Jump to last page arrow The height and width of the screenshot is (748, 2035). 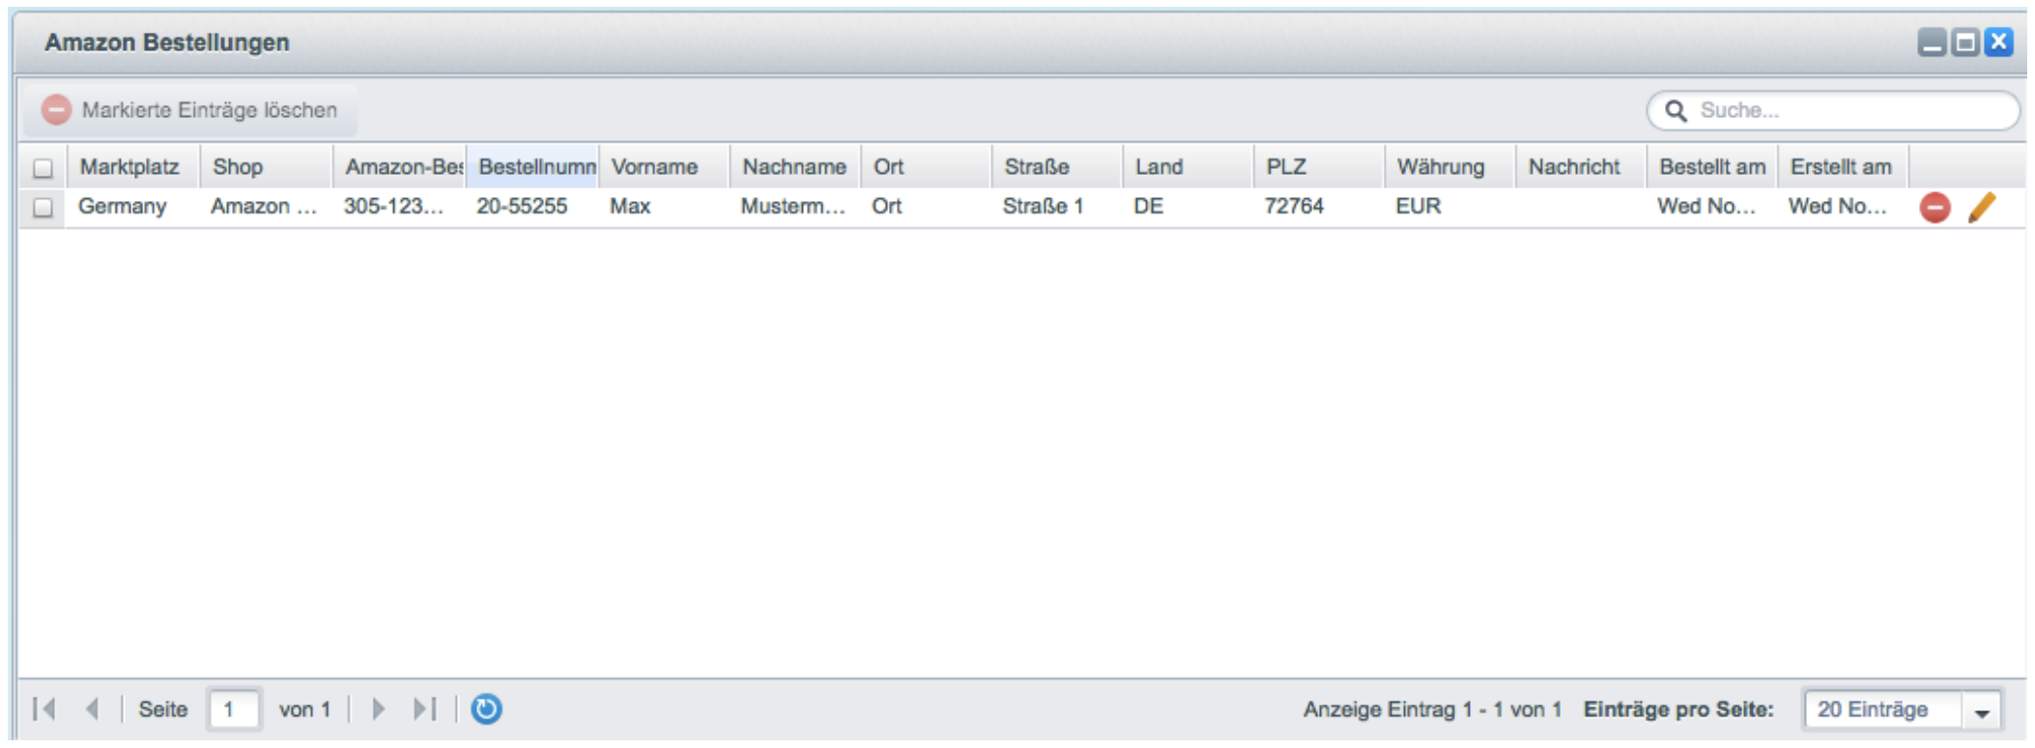tap(425, 709)
